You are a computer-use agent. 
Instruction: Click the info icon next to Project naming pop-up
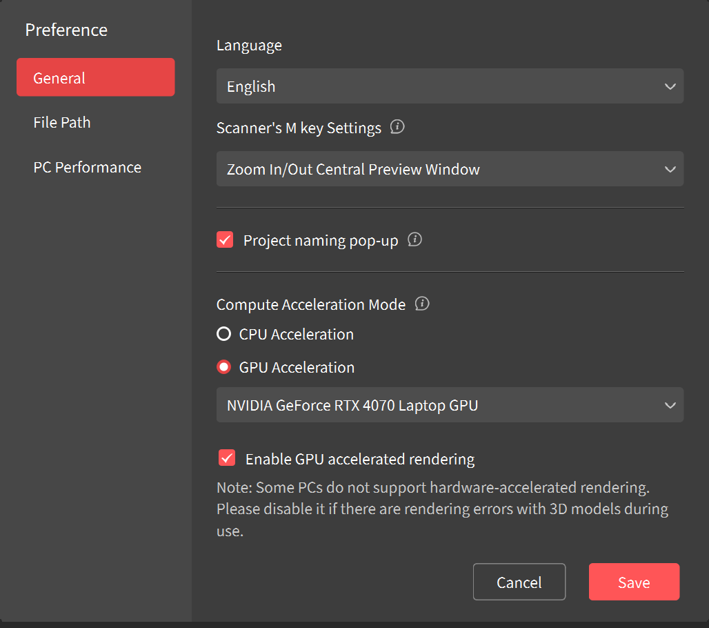tap(415, 239)
